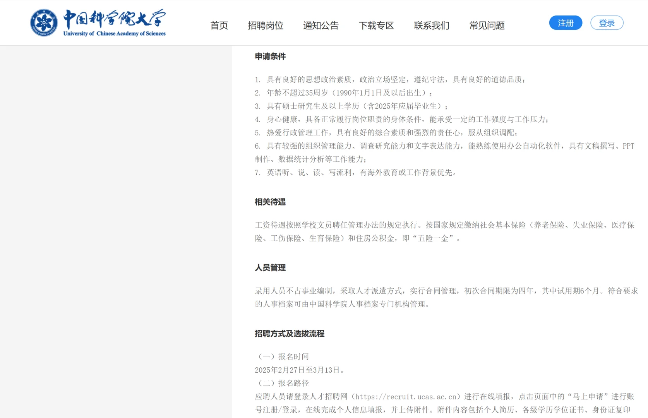Open the recruit.ucas.ac.cn recruitment link

(x=405, y=396)
